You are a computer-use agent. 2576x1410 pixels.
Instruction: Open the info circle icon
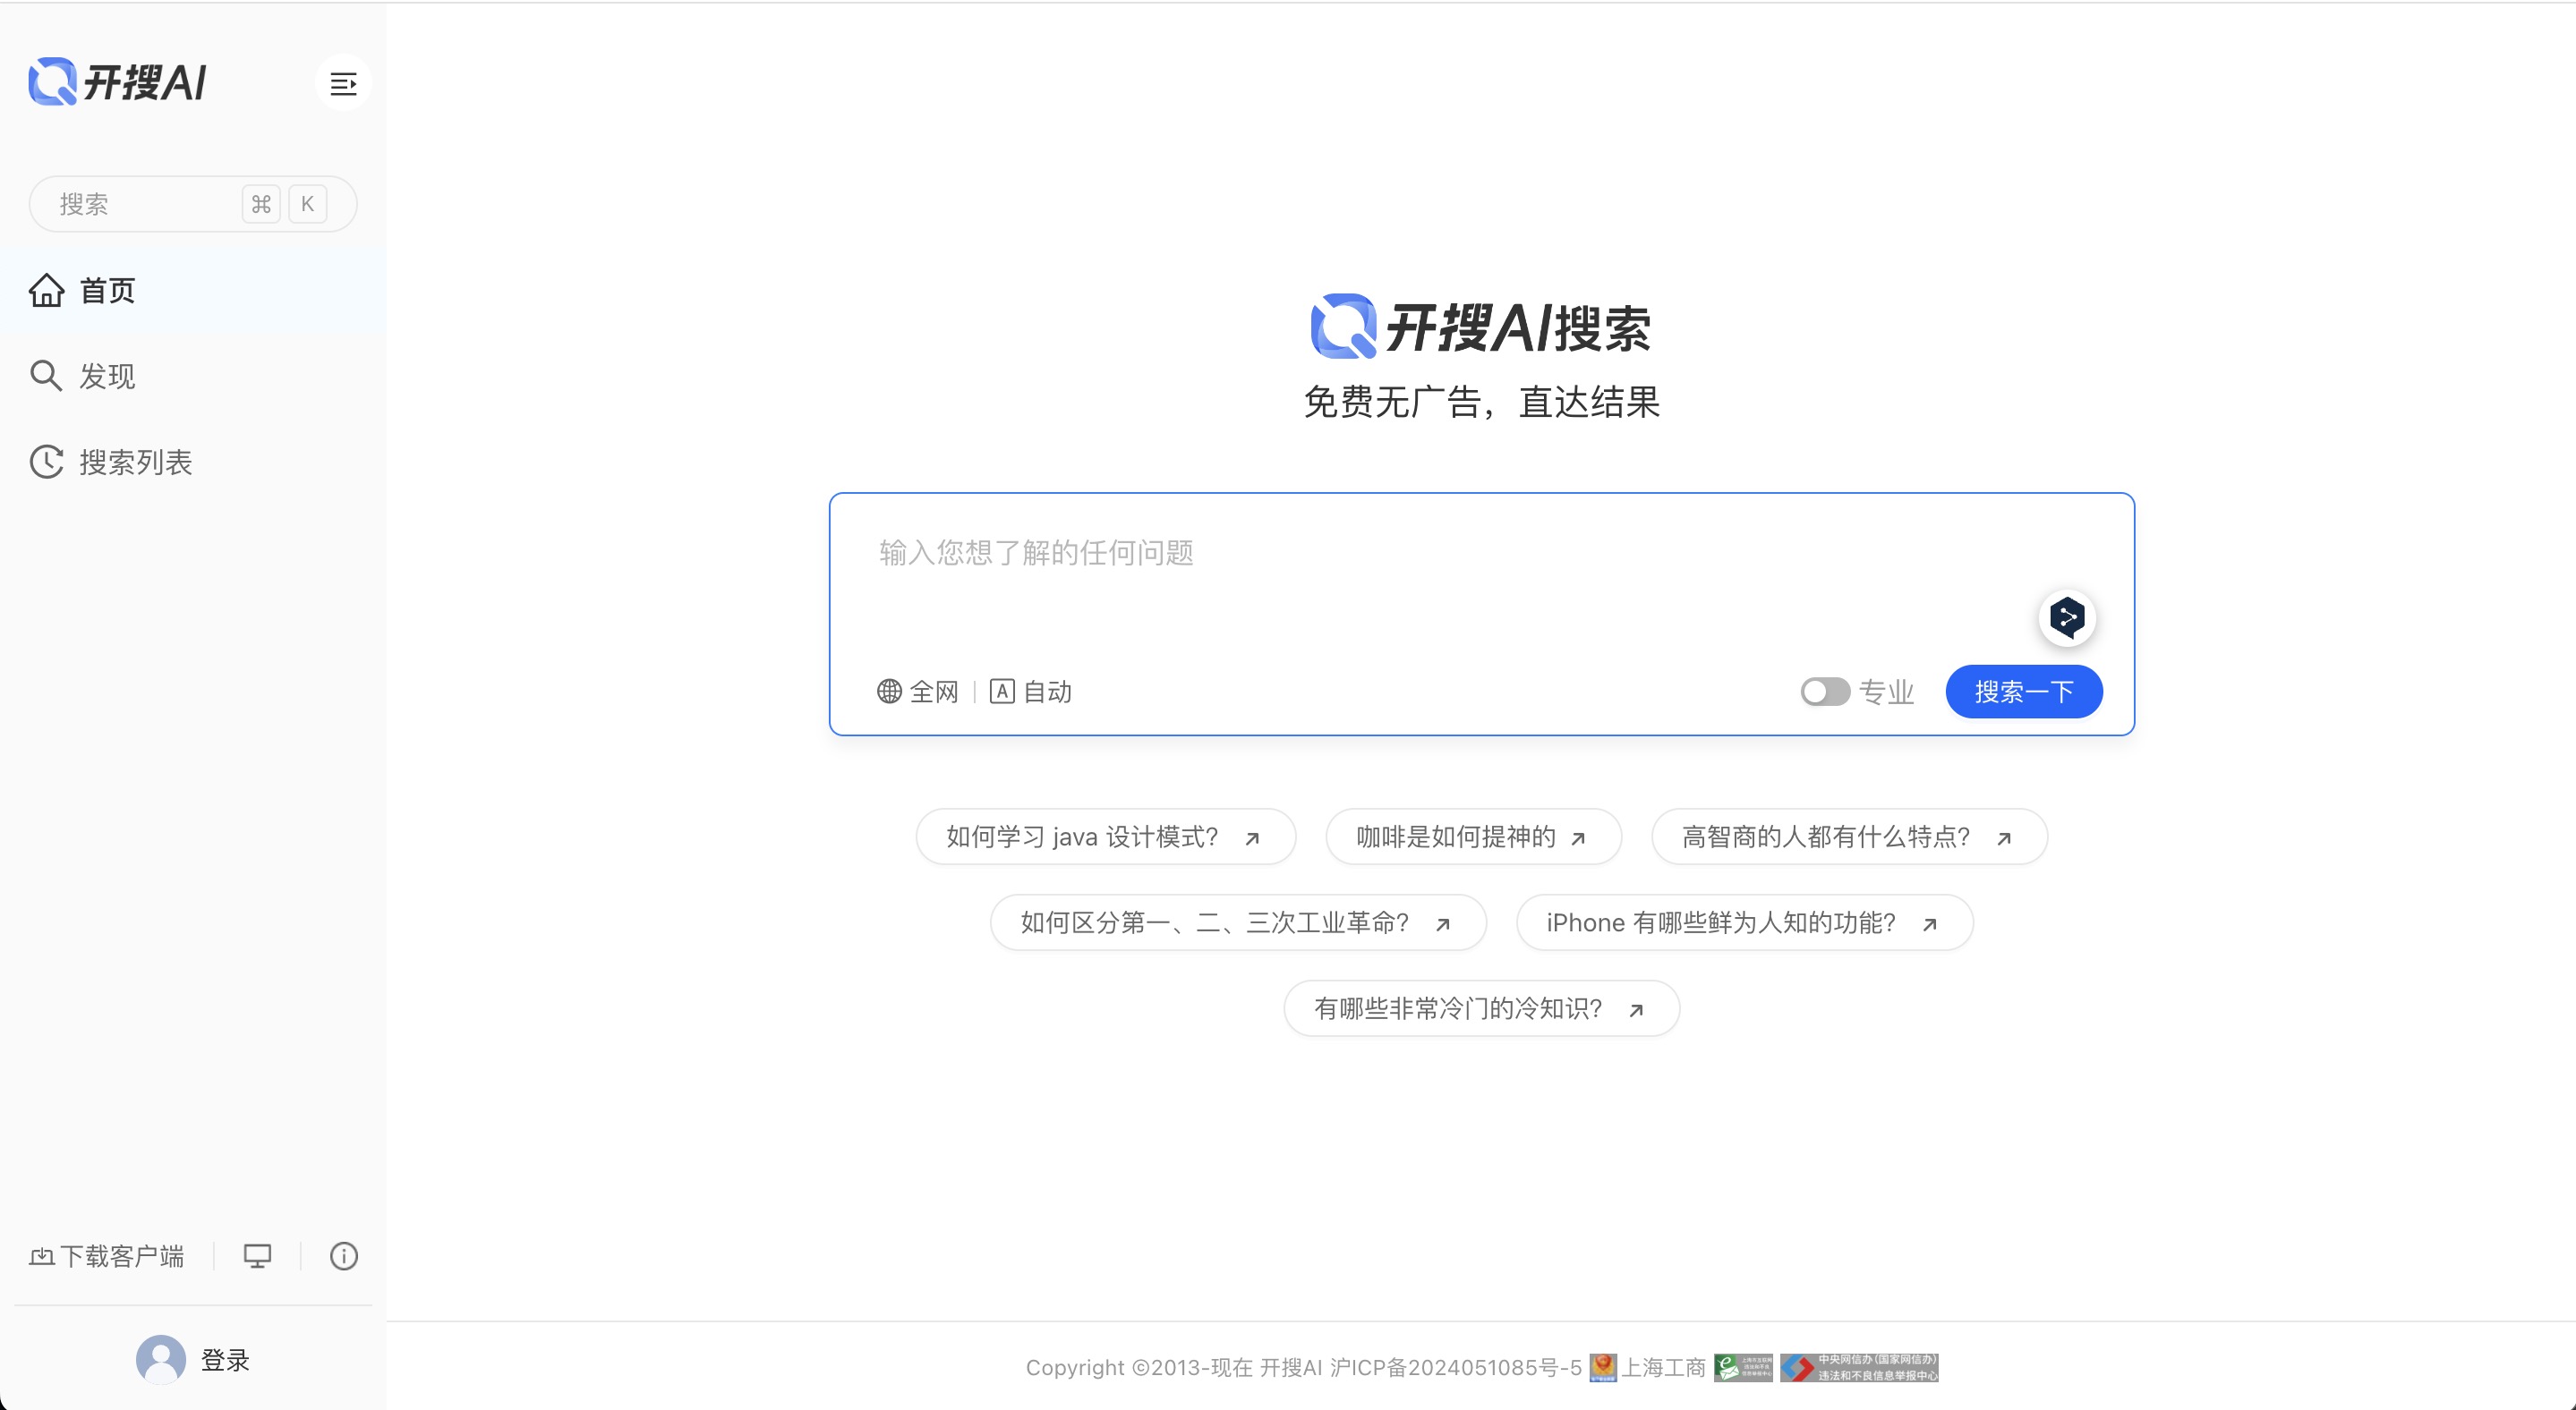click(344, 1256)
